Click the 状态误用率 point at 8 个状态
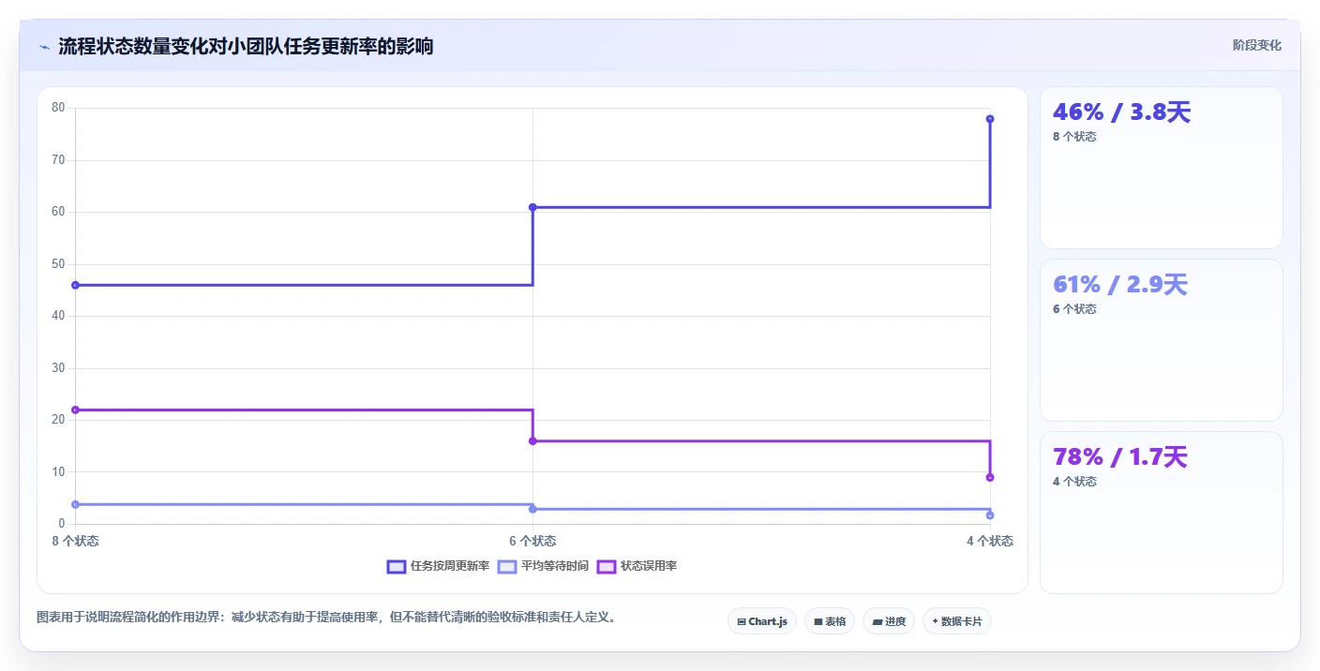 [75, 410]
